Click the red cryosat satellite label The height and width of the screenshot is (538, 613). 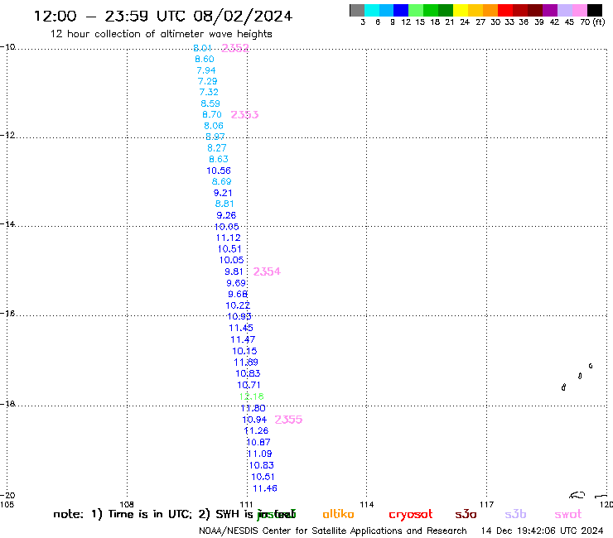pos(411,514)
